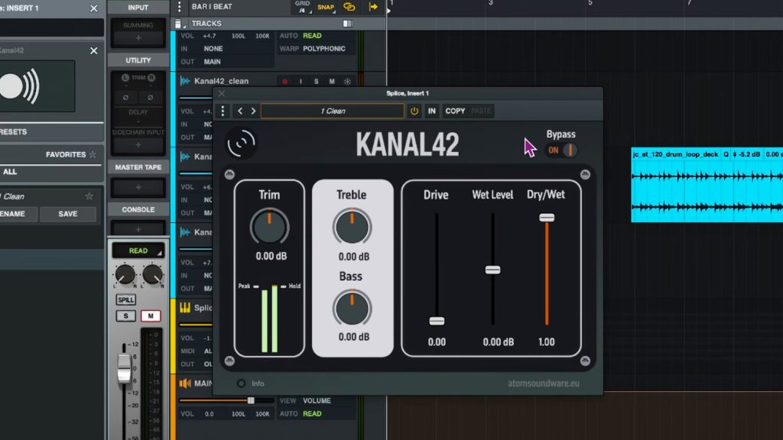Toggle SNAP in the toolbar
This screenshot has width=783, height=440.
click(326, 7)
